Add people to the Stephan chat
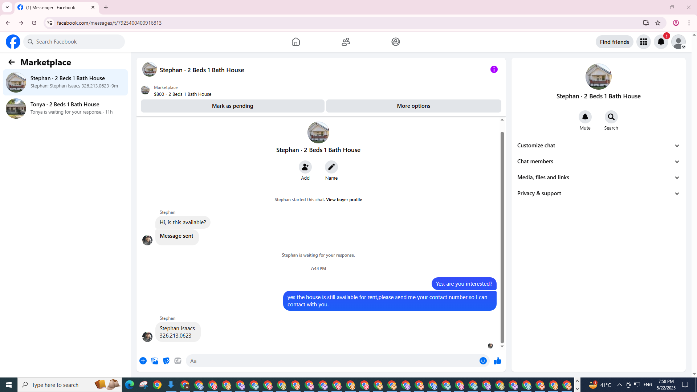 coord(305,167)
